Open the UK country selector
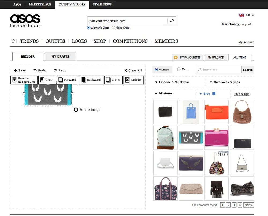The width and height of the screenshot is (268, 216). tap(246, 15)
